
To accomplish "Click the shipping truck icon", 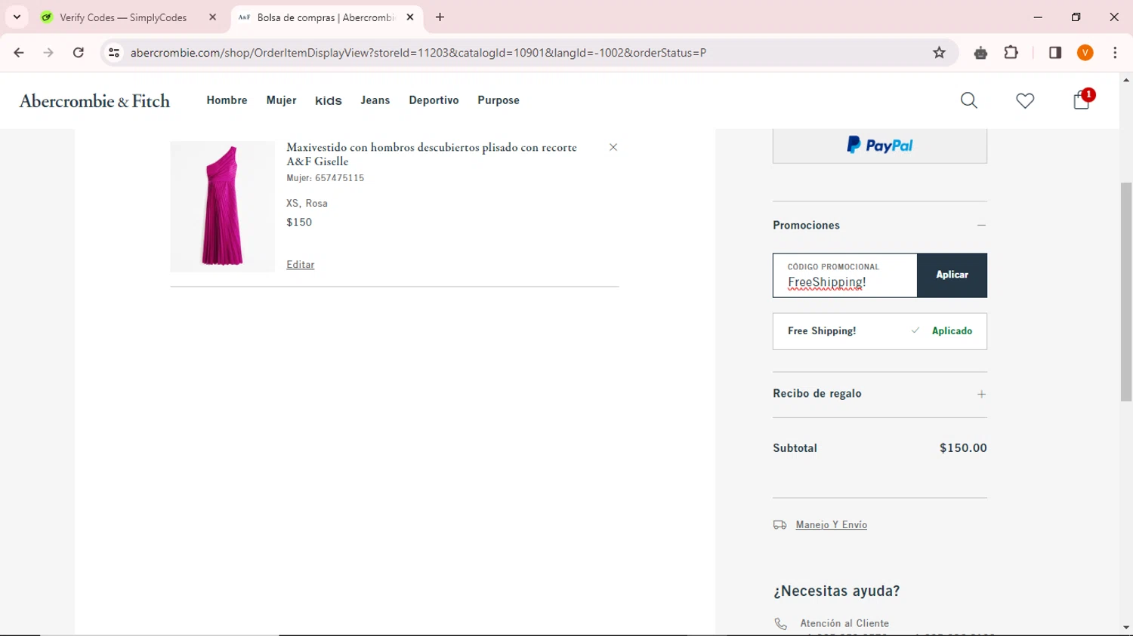I will click(780, 525).
